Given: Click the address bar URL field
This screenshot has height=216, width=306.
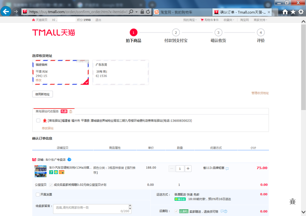Looking at the screenshot, I should 78,12.
